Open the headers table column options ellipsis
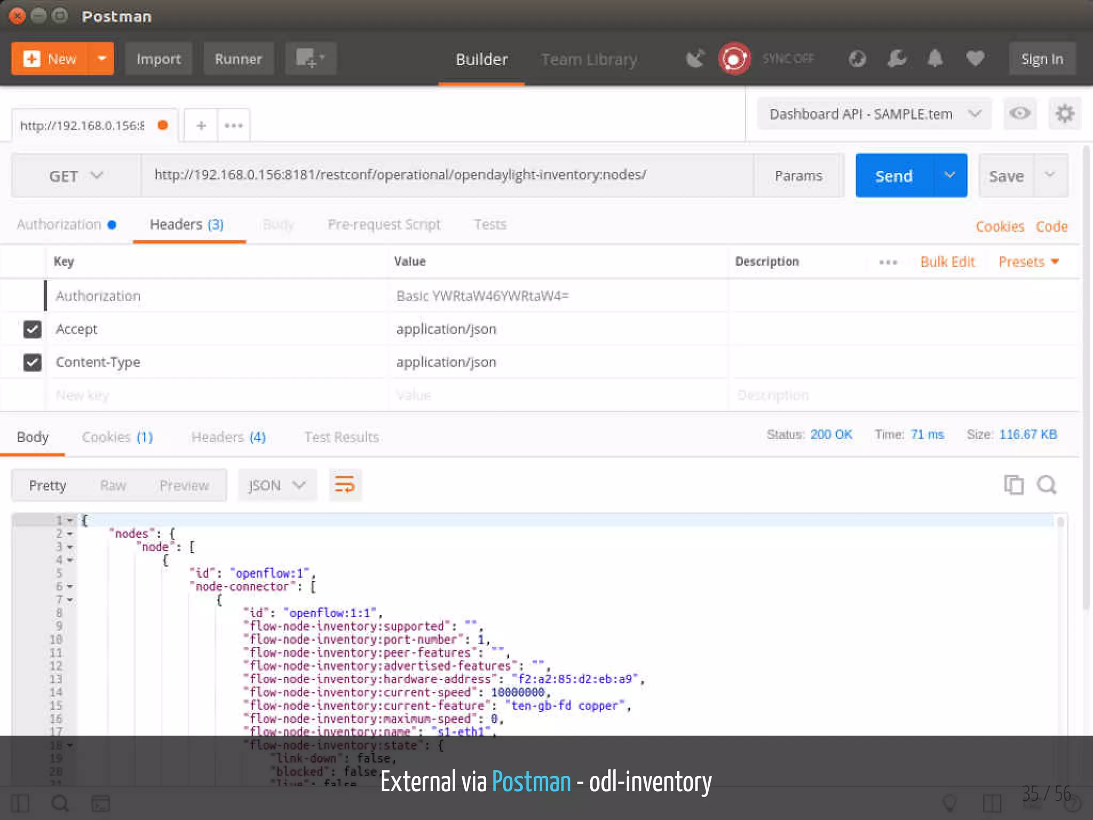Image resolution: width=1093 pixels, height=820 pixels. [x=888, y=262]
